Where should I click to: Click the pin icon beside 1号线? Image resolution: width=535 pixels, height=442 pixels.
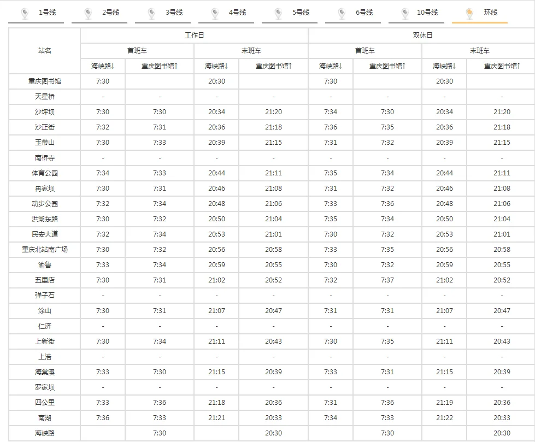click(25, 13)
